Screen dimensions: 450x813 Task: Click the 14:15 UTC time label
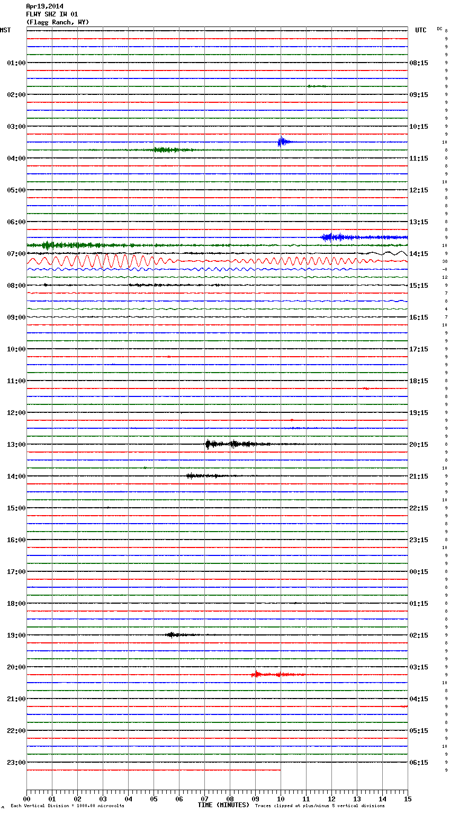[419, 254]
